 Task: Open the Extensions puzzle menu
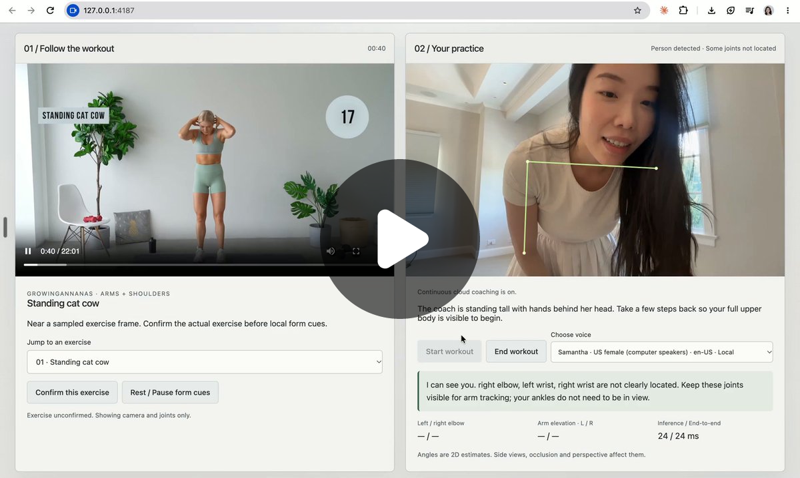pos(683,11)
